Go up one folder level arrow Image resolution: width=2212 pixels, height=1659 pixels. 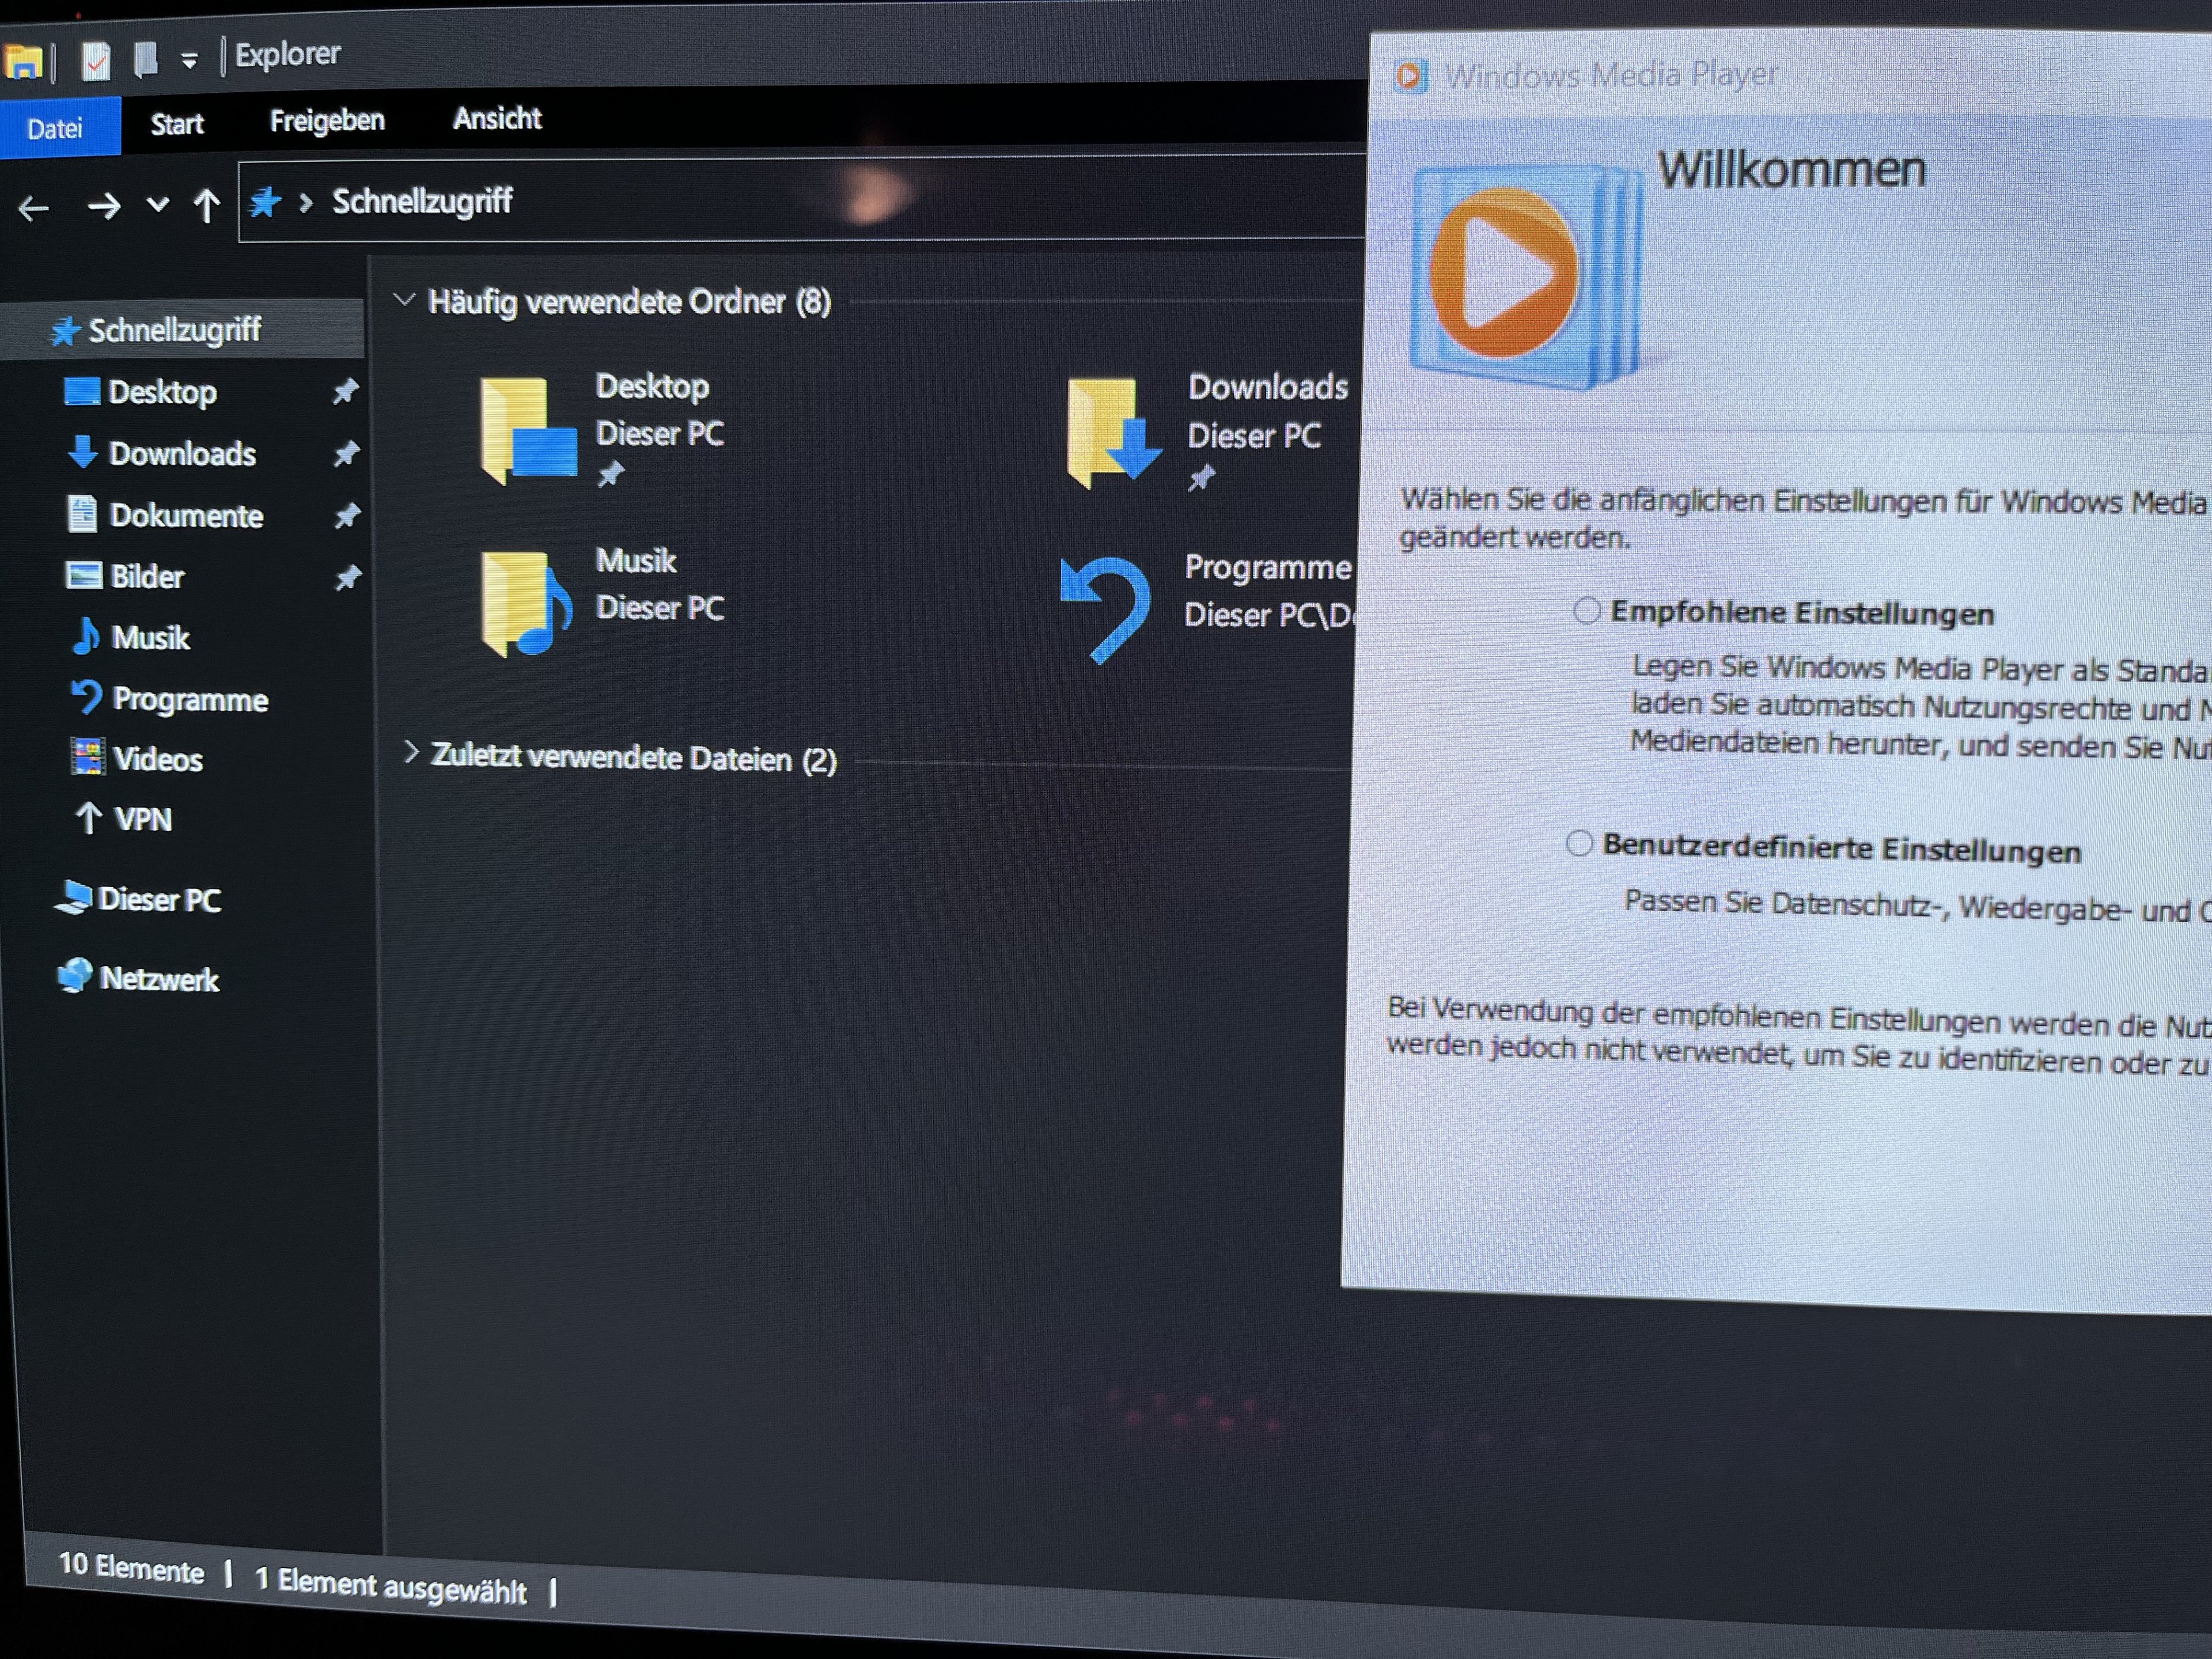click(x=207, y=206)
